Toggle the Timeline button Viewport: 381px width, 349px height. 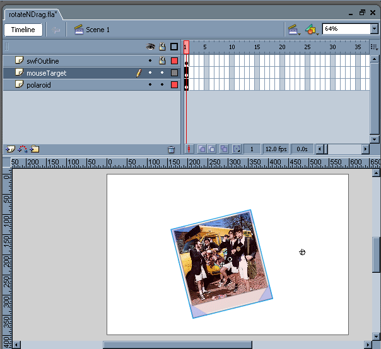[23, 30]
